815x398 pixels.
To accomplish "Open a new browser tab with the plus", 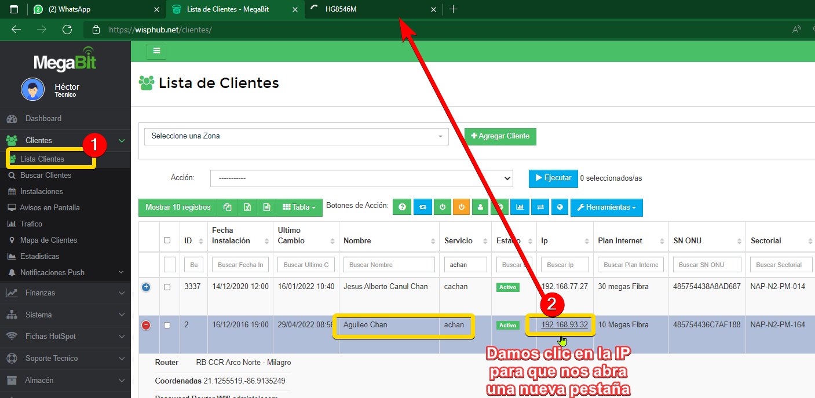I will [x=454, y=9].
